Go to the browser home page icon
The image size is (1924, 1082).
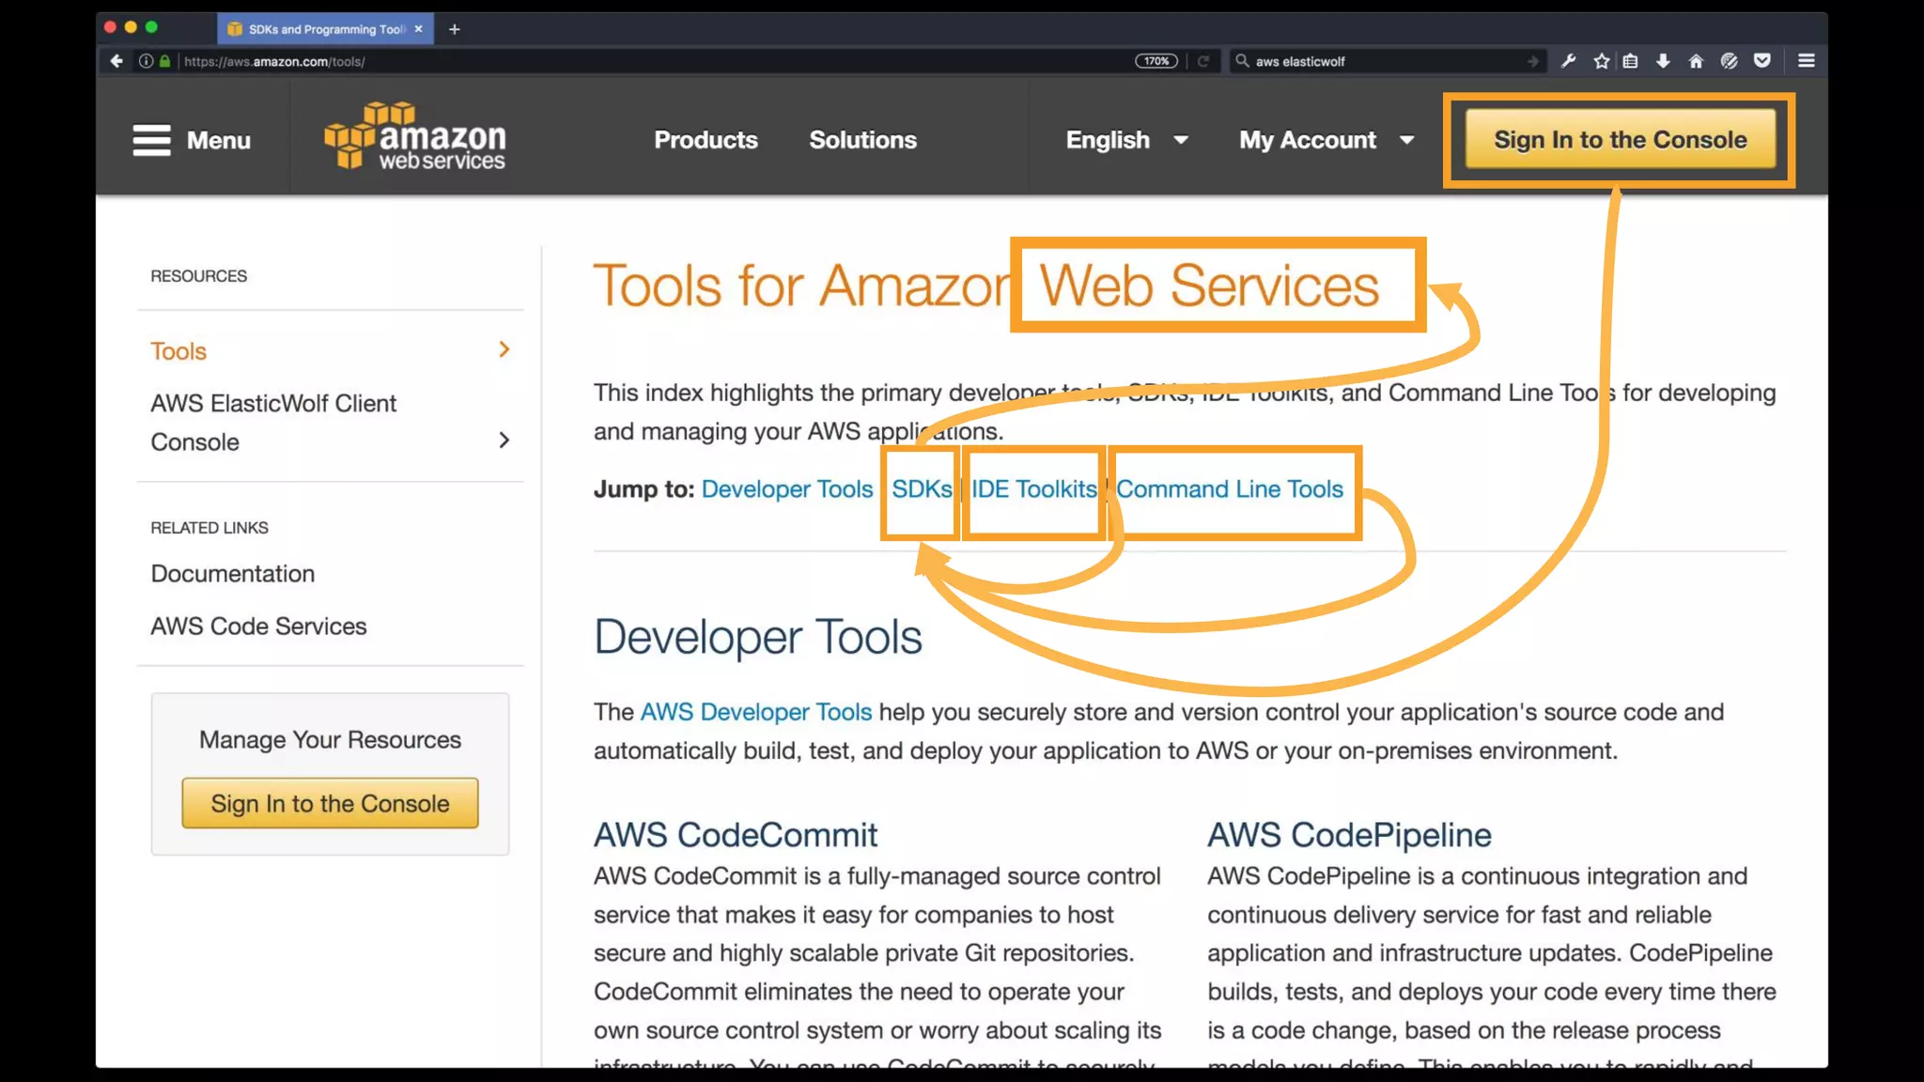tap(1696, 61)
